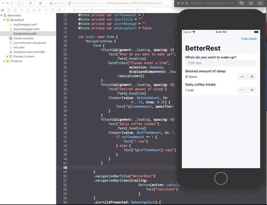The height and width of the screenshot is (205, 267).
Task: Increase daily coffee intake with the plus stepper
Action: (x=252, y=90)
